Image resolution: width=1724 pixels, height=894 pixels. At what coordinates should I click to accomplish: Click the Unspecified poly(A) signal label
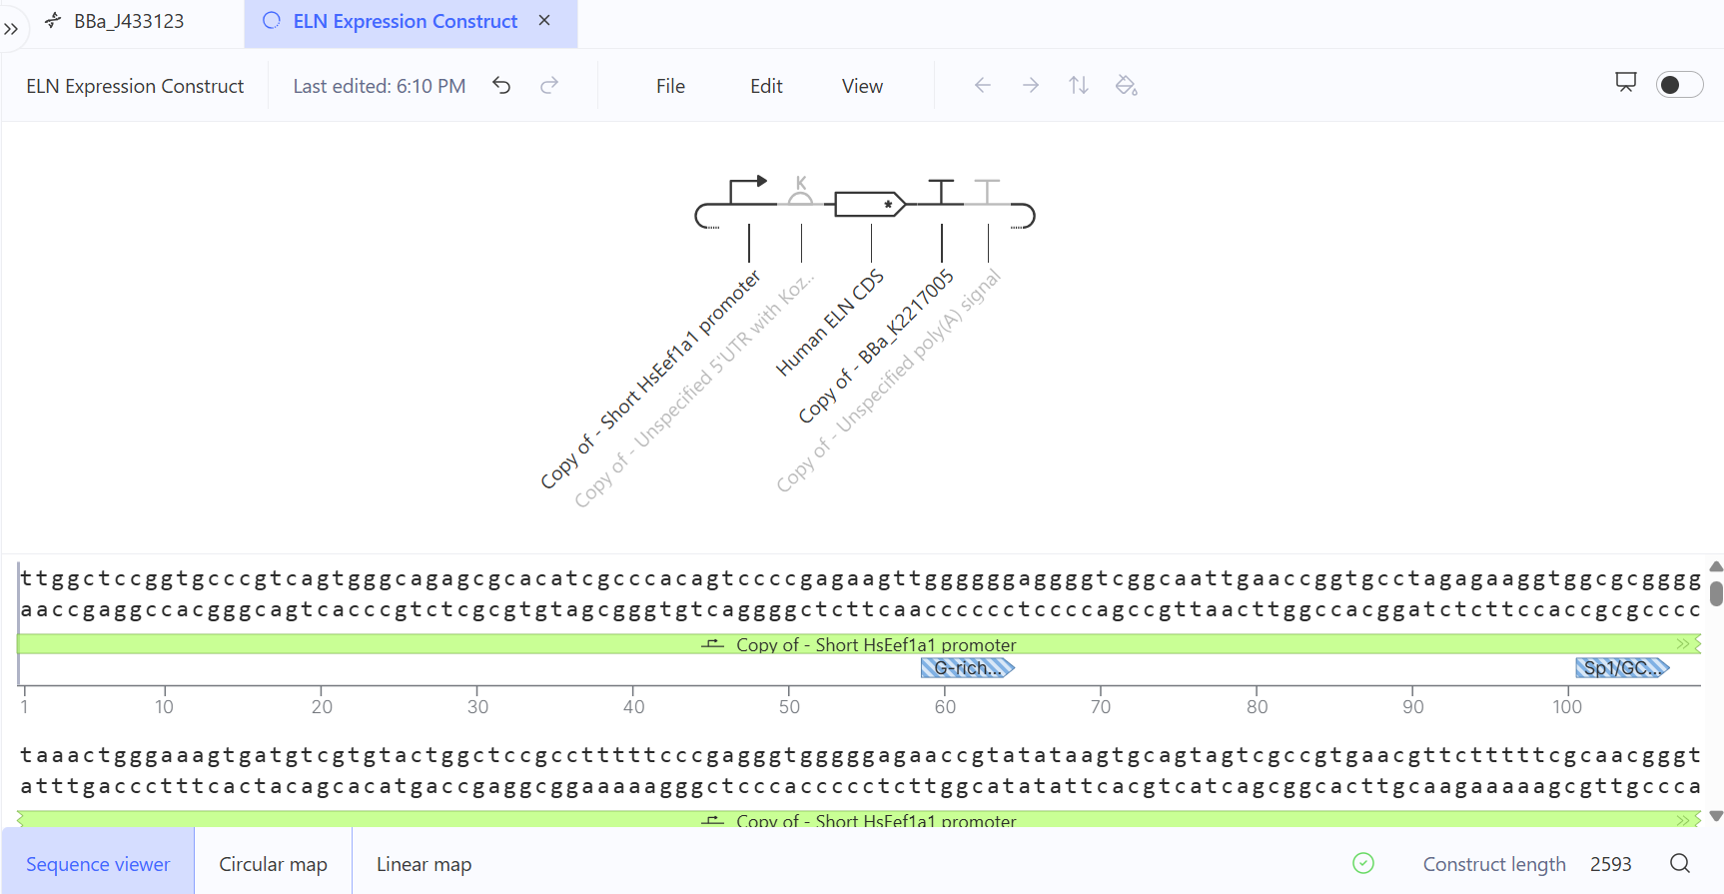(888, 381)
